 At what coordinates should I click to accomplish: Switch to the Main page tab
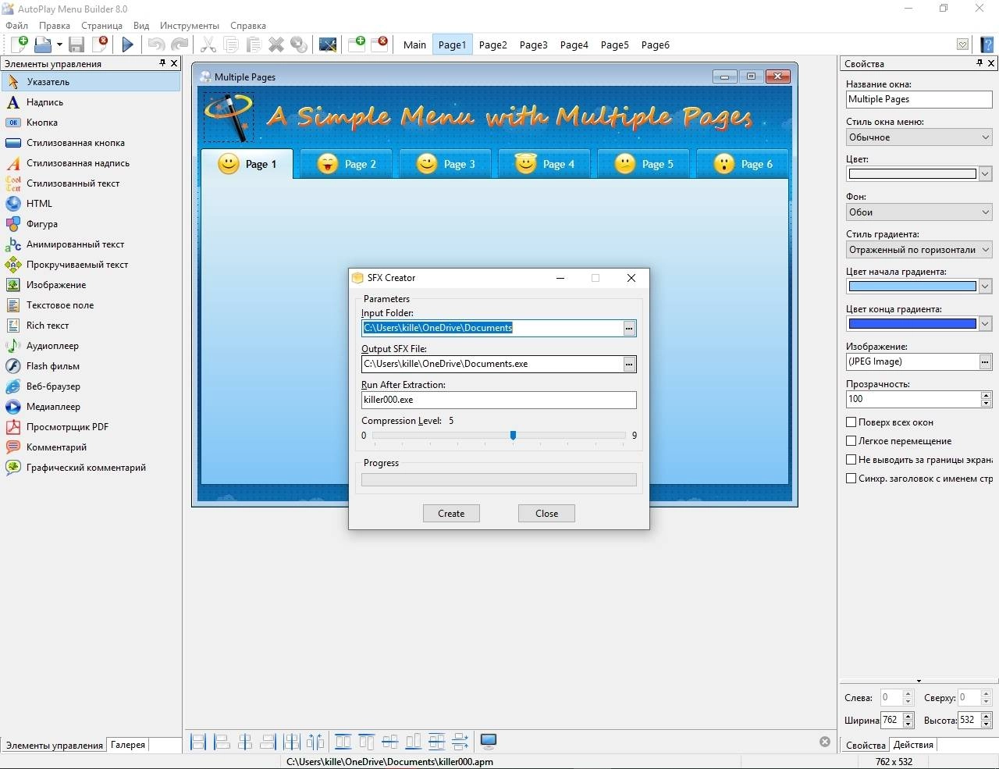414,45
